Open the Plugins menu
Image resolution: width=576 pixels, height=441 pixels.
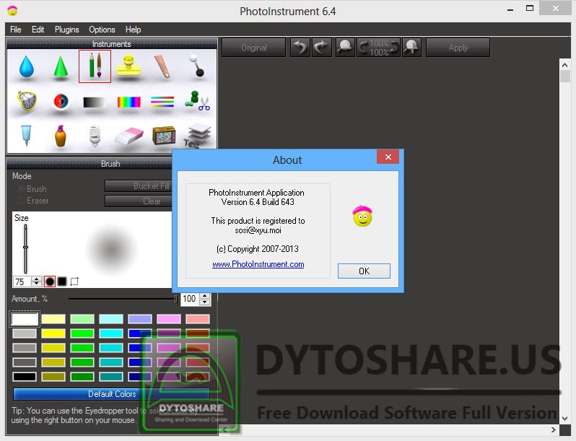(x=67, y=30)
